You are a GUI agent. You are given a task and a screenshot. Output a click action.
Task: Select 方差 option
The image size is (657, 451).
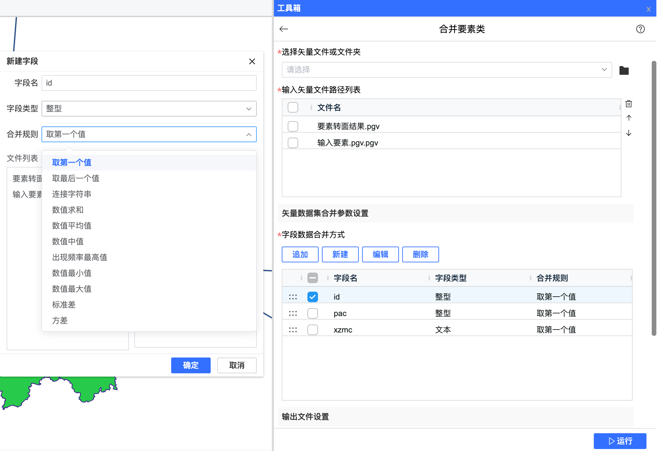tap(149, 321)
